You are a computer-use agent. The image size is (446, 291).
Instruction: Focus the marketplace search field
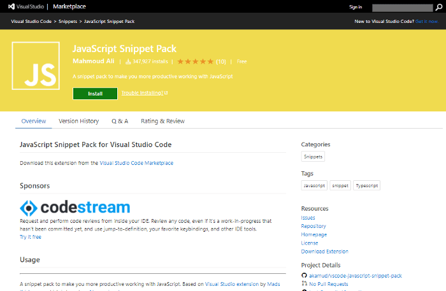pos(402,8)
